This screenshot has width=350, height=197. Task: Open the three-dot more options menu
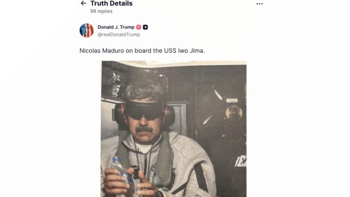click(x=259, y=4)
